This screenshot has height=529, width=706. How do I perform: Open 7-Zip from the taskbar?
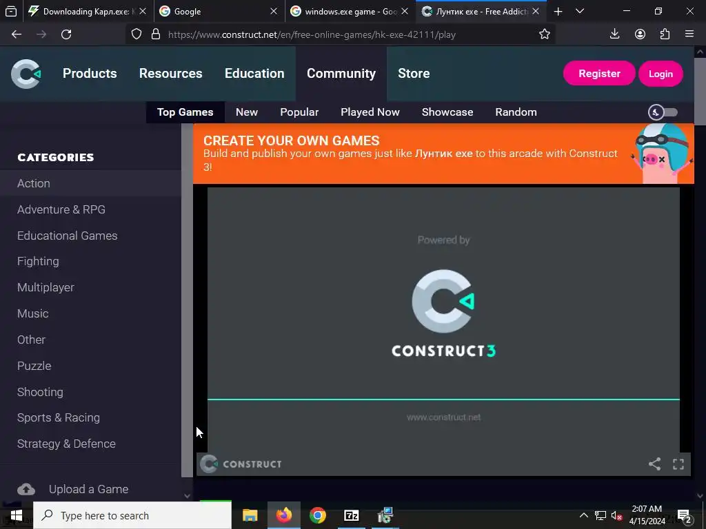351,515
